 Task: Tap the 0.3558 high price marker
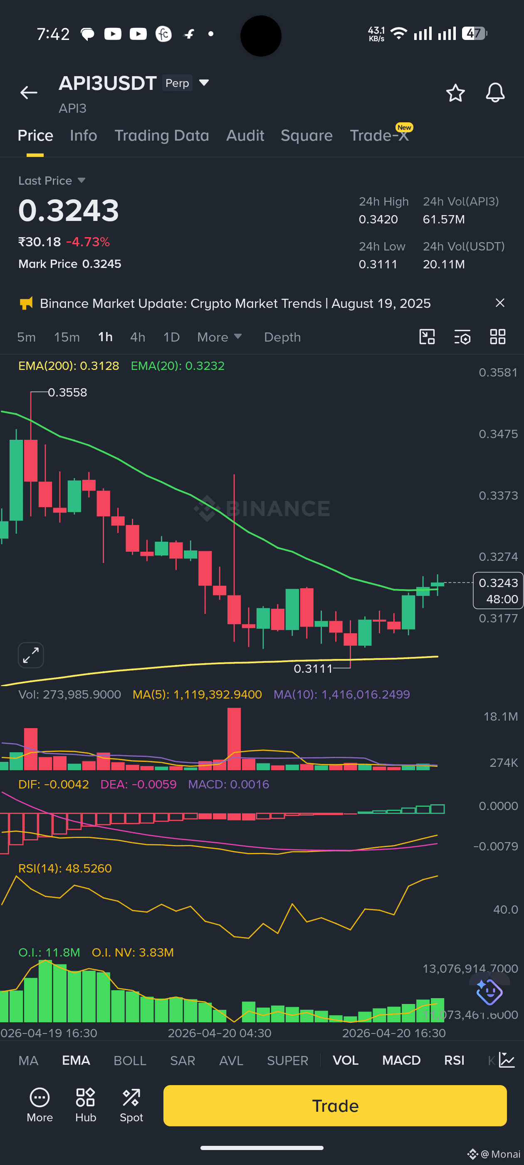[x=67, y=392]
